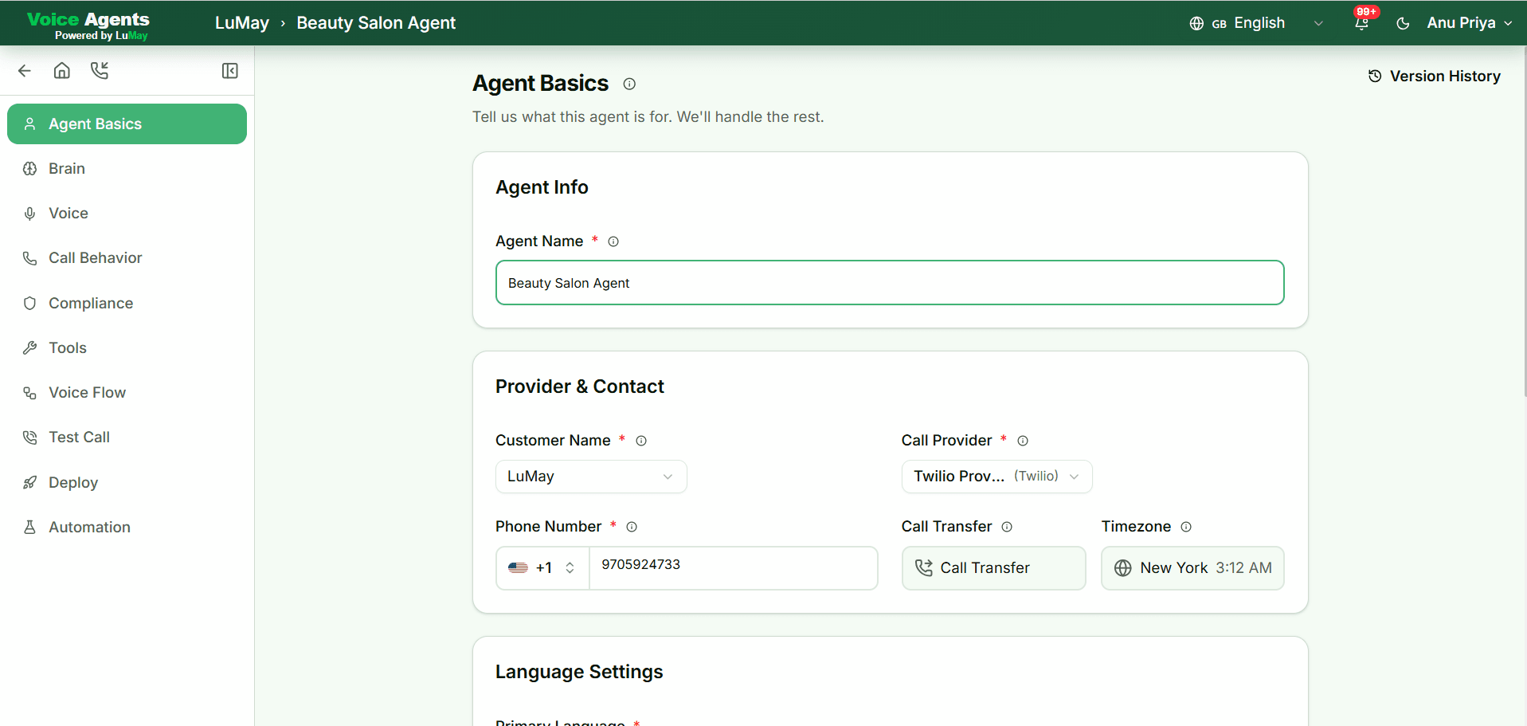This screenshot has height=726, width=1527.
Task: Open the Tools section
Action: [127, 347]
